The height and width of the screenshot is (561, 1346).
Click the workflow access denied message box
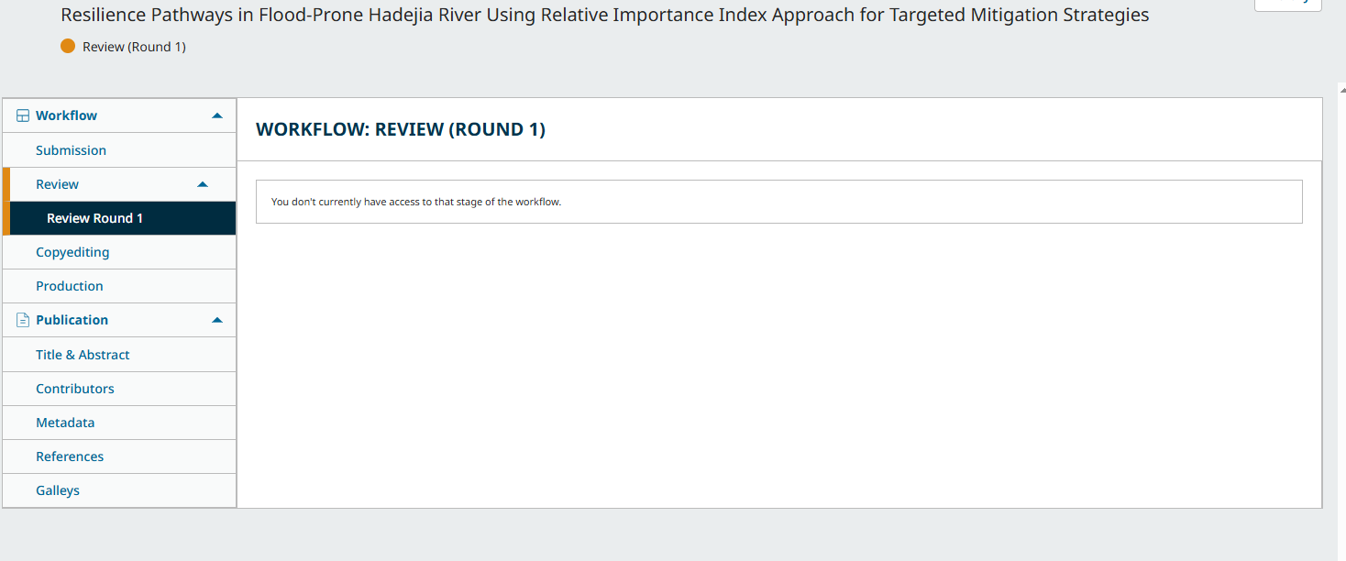[778, 202]
